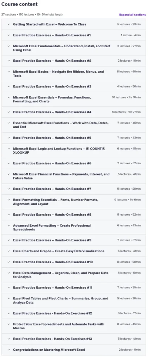Click Excel Data Management chevron icon
Viewport: 148px width, 357px height.
(9, 273)
